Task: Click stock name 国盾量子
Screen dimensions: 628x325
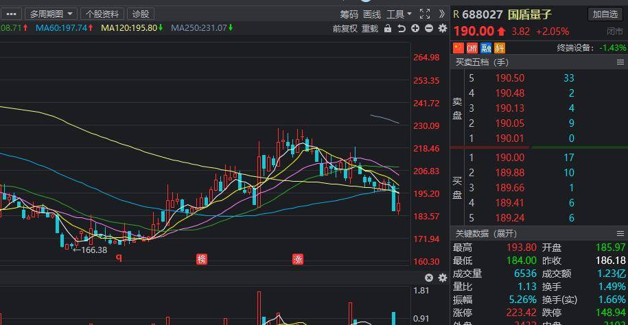Action: [x=529, y=15]
